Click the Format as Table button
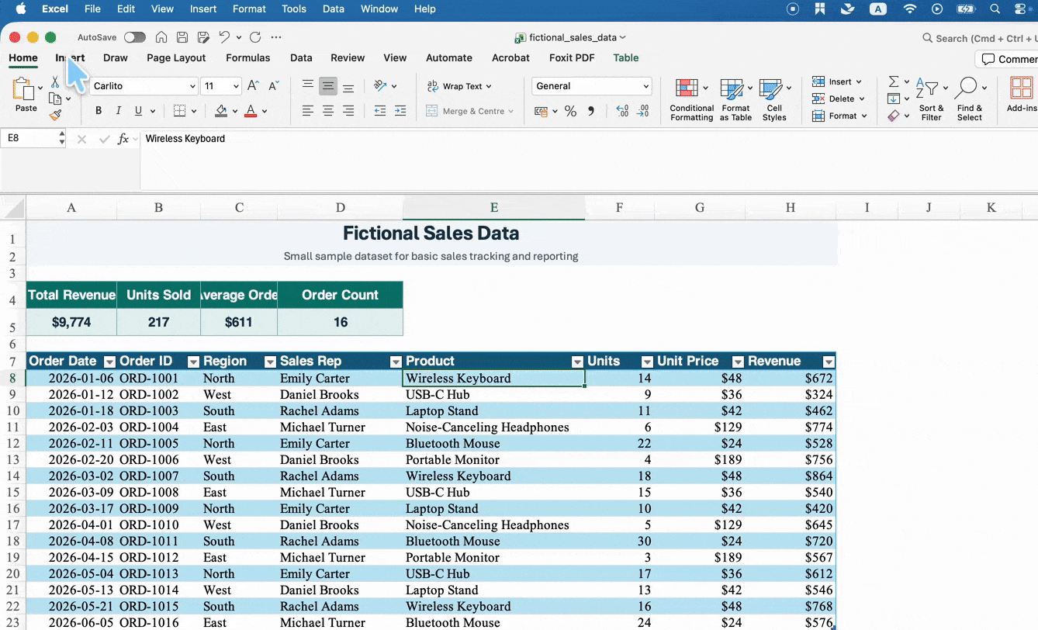 [x=735, y=99]
